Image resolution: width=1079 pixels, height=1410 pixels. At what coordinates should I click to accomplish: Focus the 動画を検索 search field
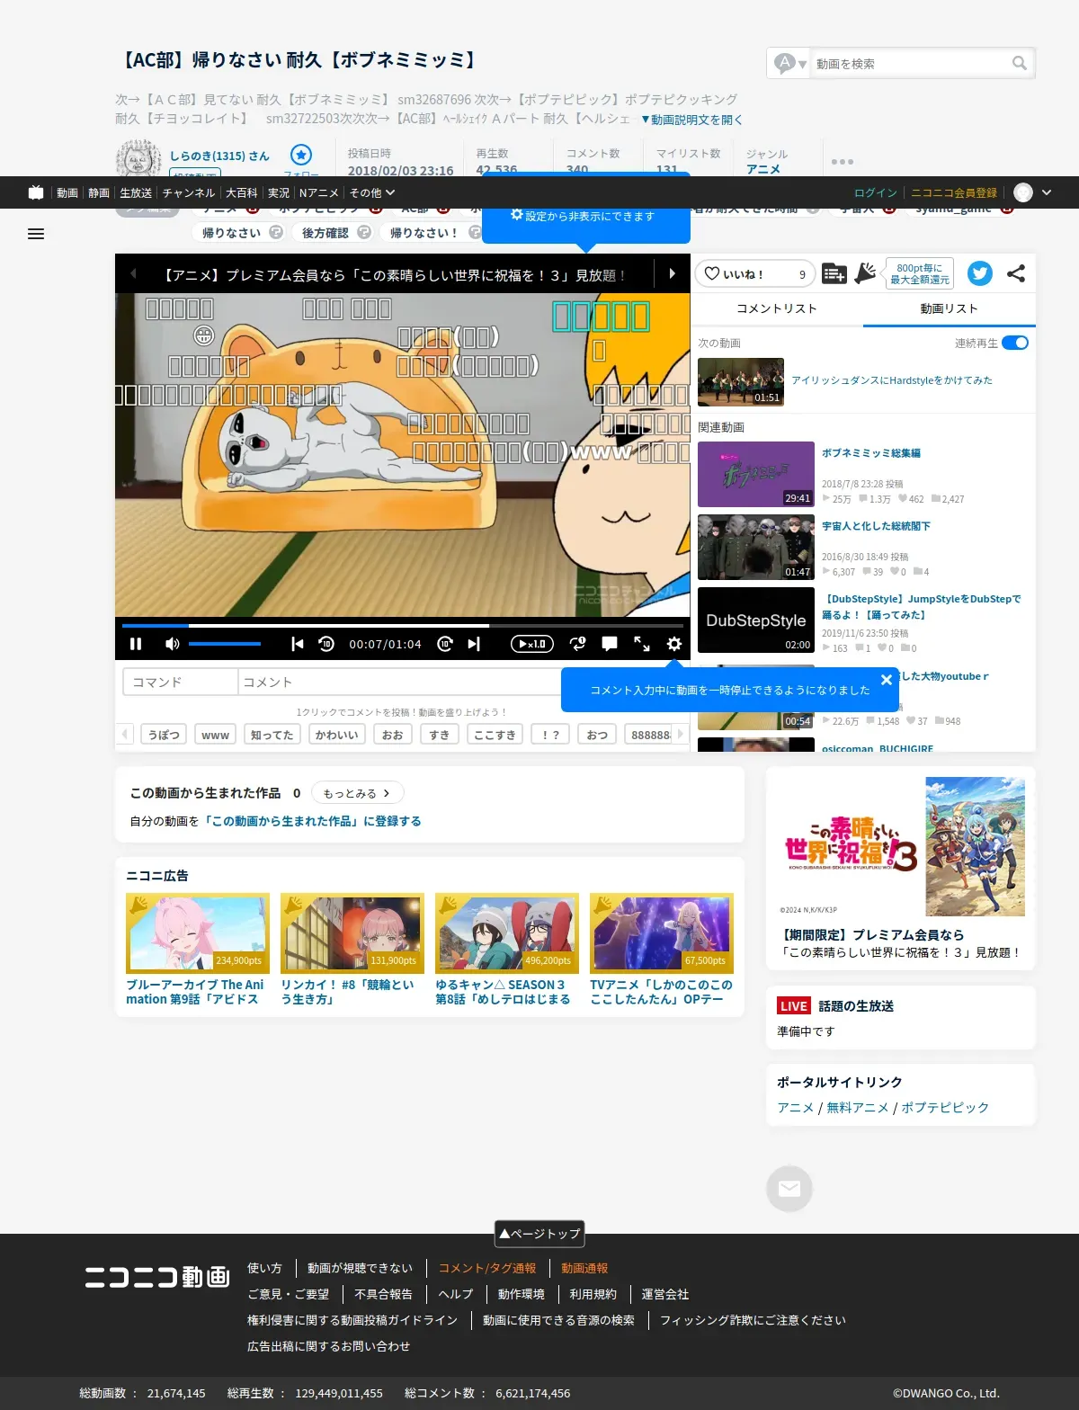coord(910,64)
